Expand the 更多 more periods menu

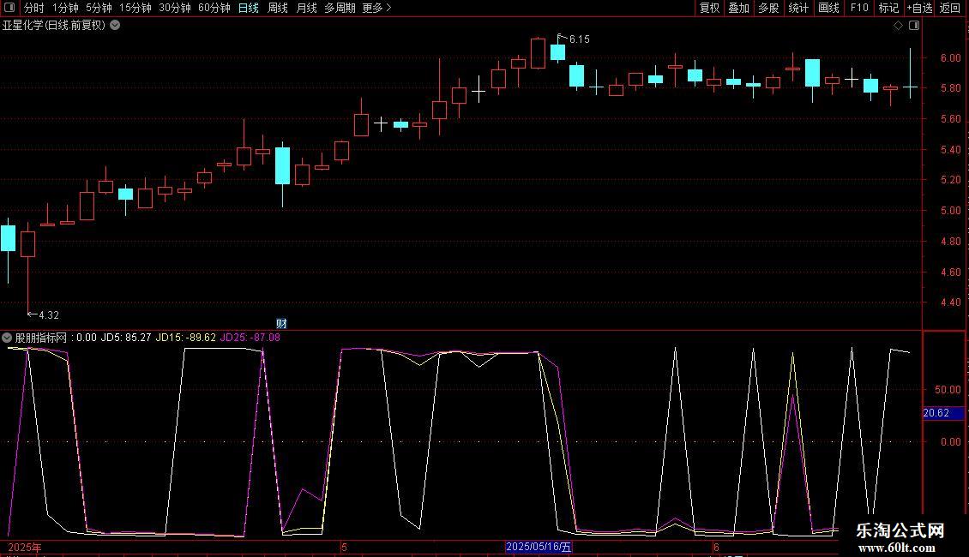pyautogui.click(x=376, y=8)
